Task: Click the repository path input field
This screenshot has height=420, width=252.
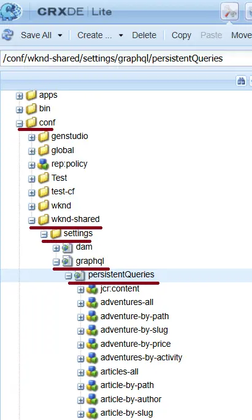Action: 126,58
